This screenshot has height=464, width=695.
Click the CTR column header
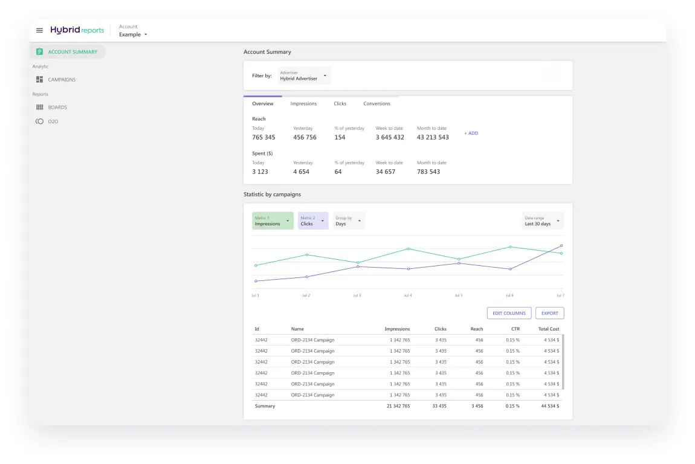[x=516, y=329]
